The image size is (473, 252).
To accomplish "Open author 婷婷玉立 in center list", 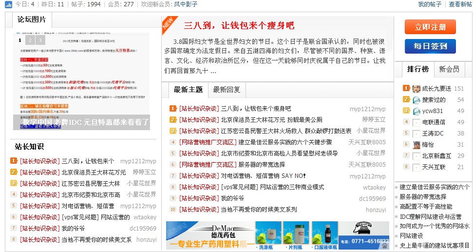I will pyautogui.click(x=374, y=120).
